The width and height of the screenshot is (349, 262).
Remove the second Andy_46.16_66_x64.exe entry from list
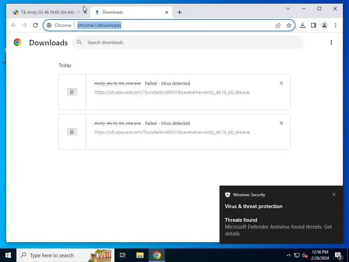(x=281, y=123)
